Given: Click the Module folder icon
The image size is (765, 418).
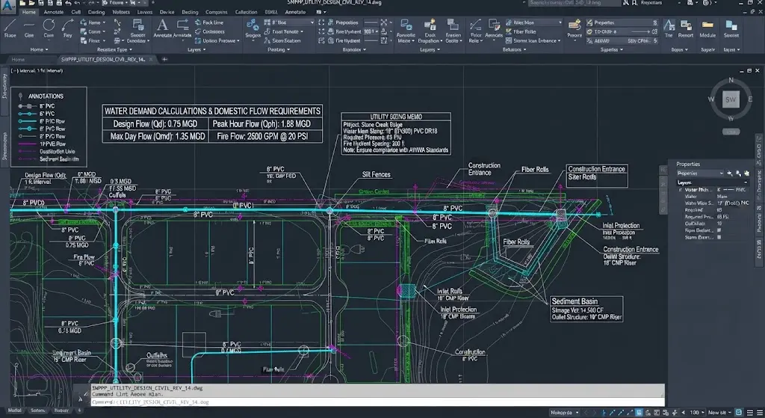Looking at the screenshot, I should tap(707, 28).
